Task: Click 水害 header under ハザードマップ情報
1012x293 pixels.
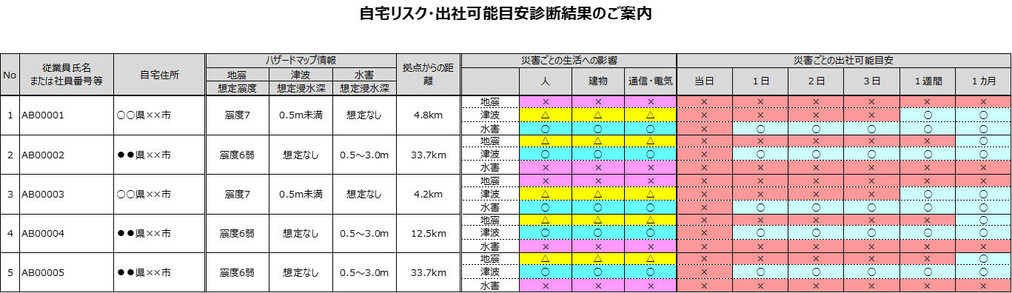Action: coord(364,75)
